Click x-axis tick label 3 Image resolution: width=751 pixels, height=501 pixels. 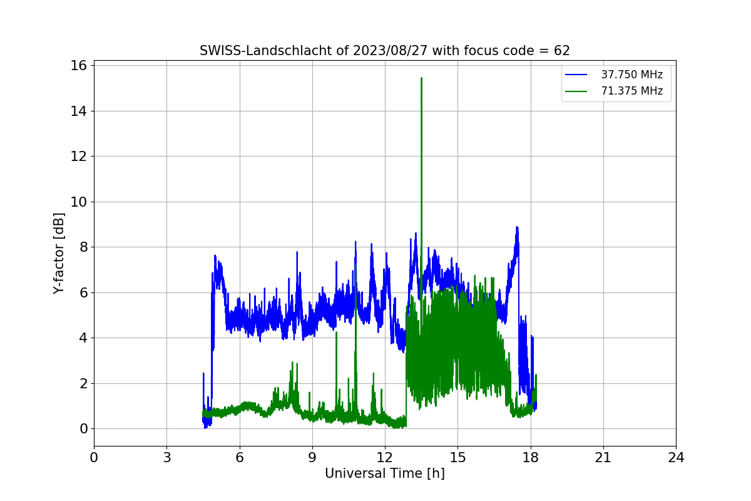(166, 458)
